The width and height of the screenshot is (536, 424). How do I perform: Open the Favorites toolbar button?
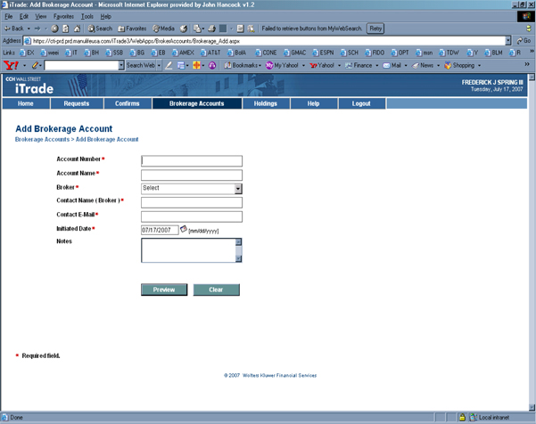[132, 29]
